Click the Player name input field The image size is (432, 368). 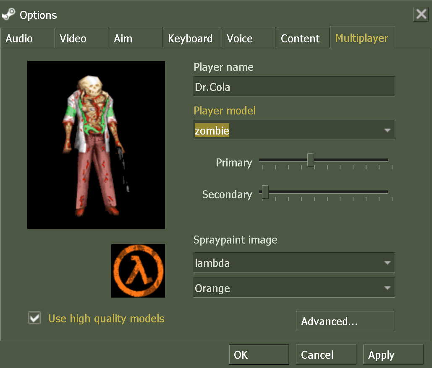coord(294,86)
